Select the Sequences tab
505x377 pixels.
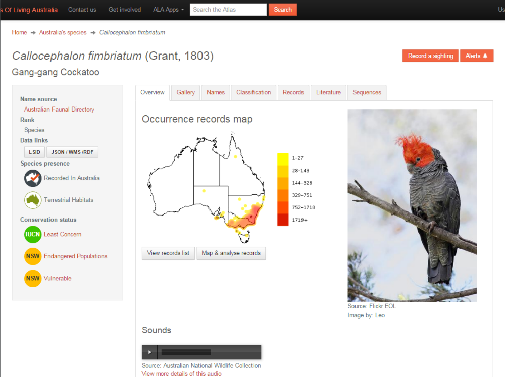coord(367,93)
